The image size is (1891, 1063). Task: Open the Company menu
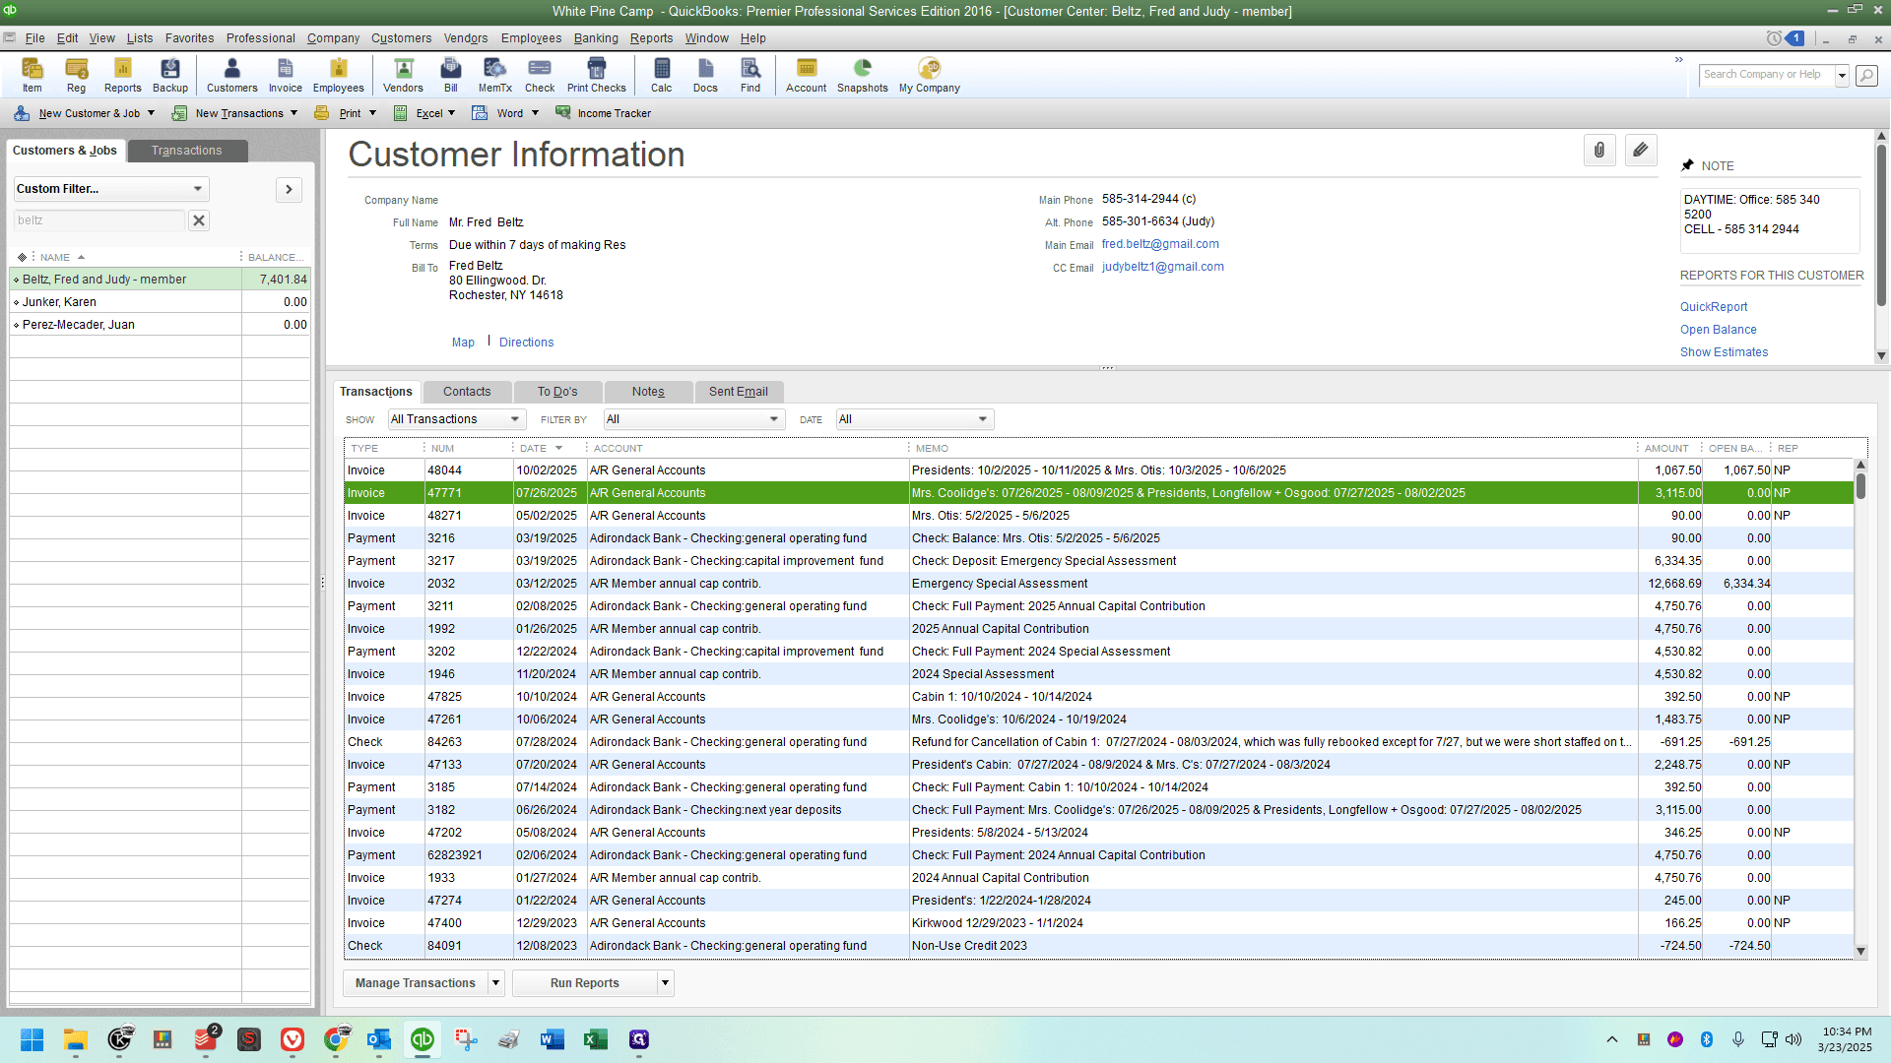pos(333,38)
